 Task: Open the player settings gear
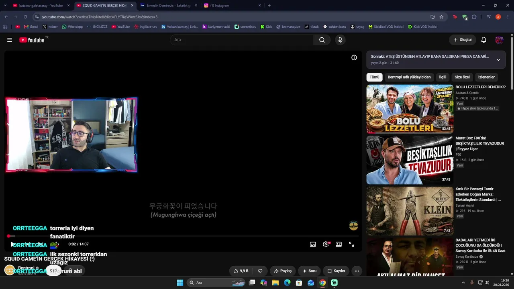point(326,244)
